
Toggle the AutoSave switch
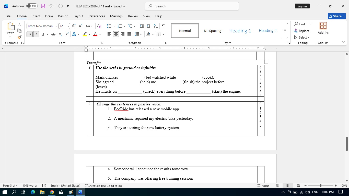[x=32, y=6]
